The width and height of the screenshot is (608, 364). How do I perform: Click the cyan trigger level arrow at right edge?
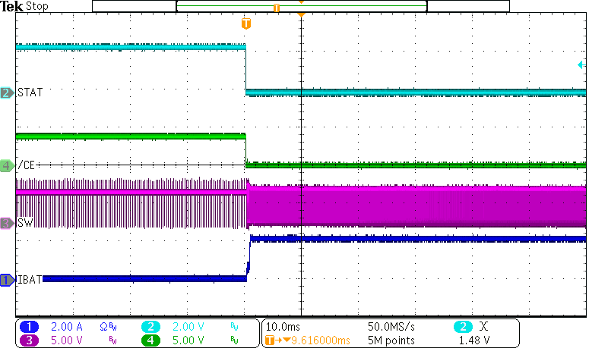pos(581,65)
